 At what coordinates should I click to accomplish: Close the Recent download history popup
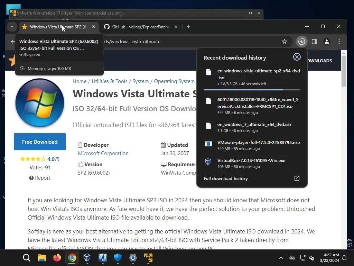pyautogui.click(x=297, y=57)
